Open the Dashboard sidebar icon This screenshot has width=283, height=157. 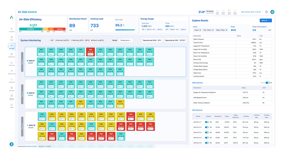(x=12, y=55)
